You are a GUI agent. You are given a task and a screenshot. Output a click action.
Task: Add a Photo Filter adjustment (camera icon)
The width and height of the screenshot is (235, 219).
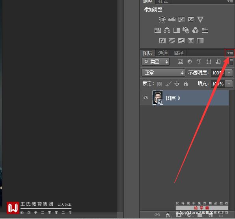pyautogui.click(x=186, y=30)
